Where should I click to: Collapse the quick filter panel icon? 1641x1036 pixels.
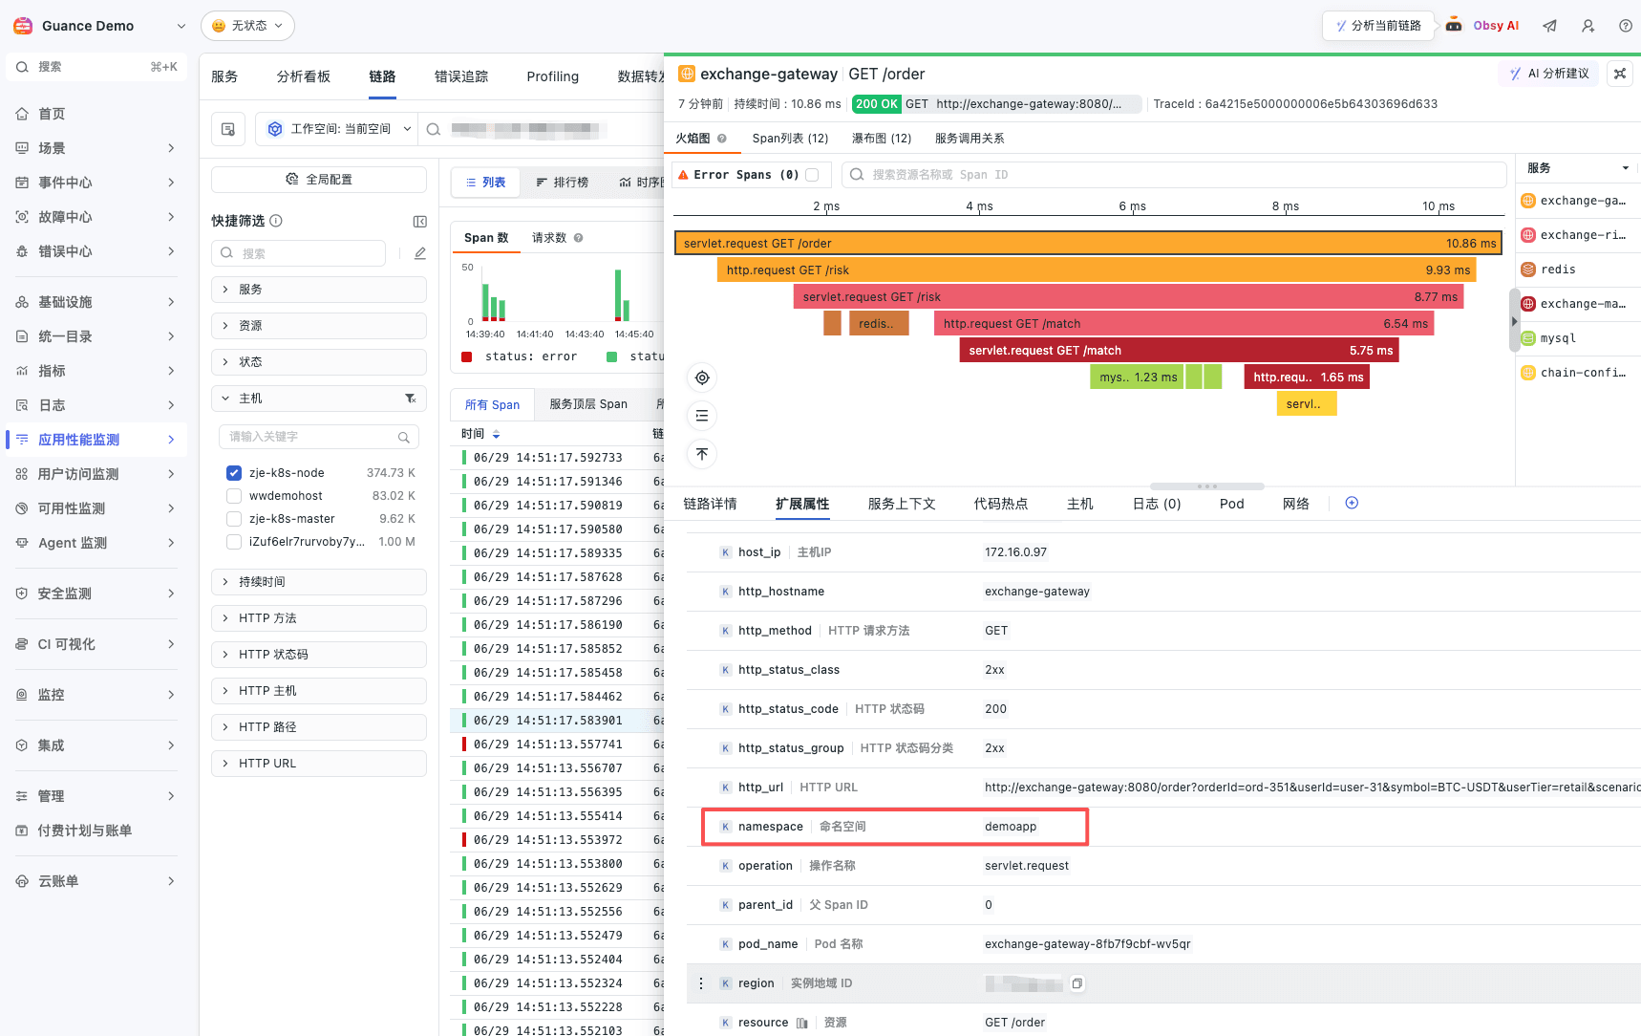tap(419, 221)
